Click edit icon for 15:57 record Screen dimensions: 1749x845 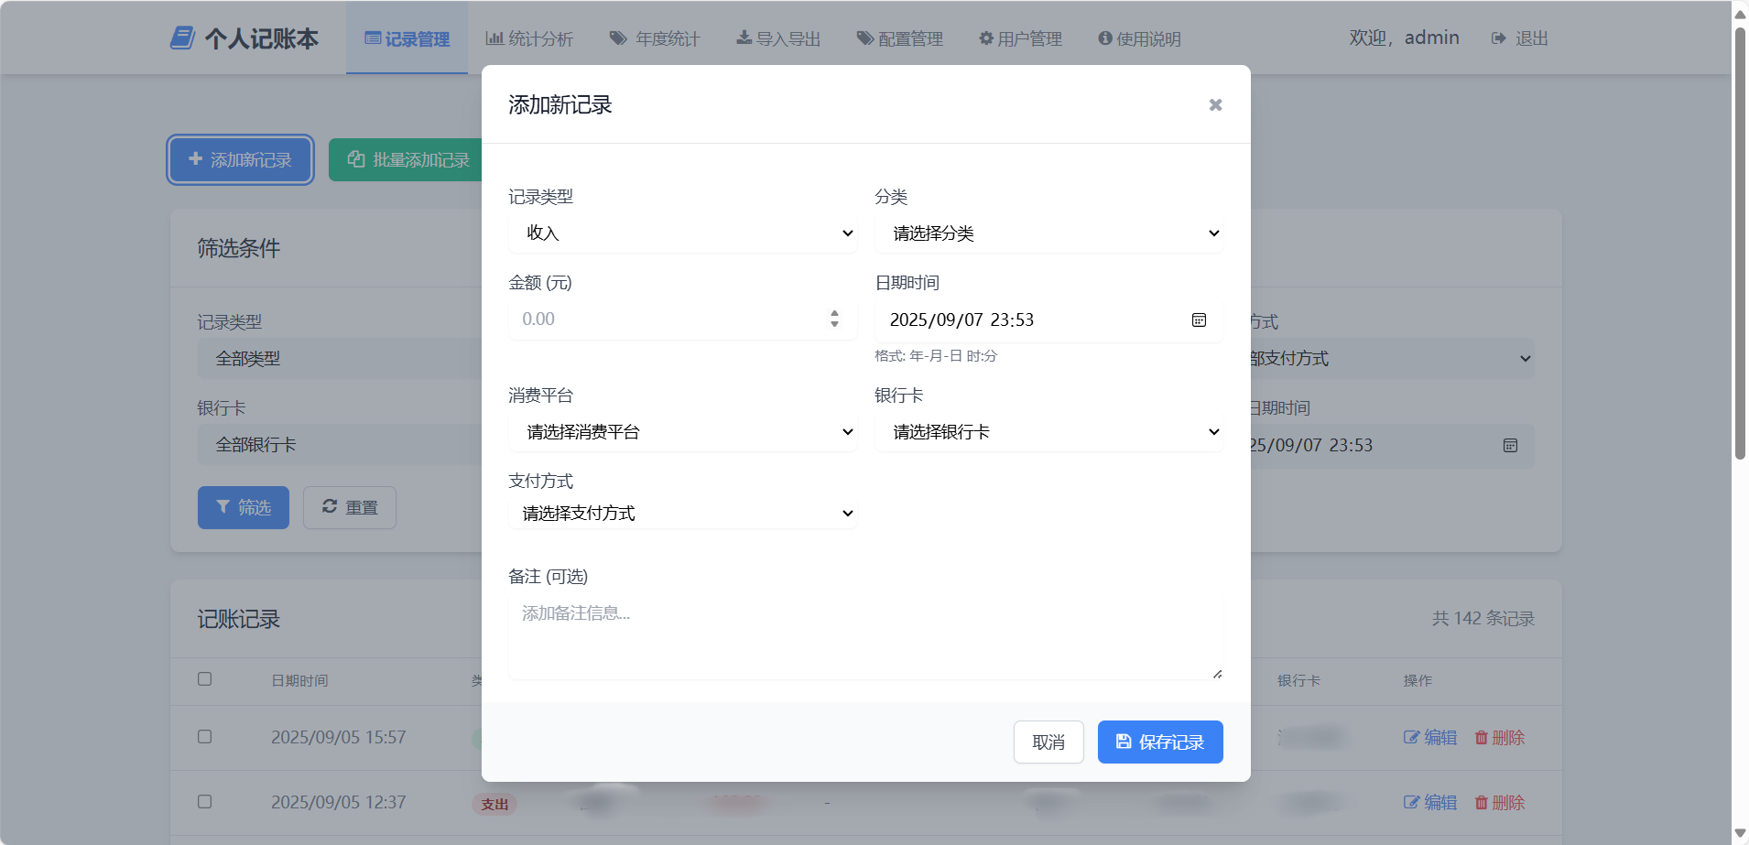click(1411, 738)
